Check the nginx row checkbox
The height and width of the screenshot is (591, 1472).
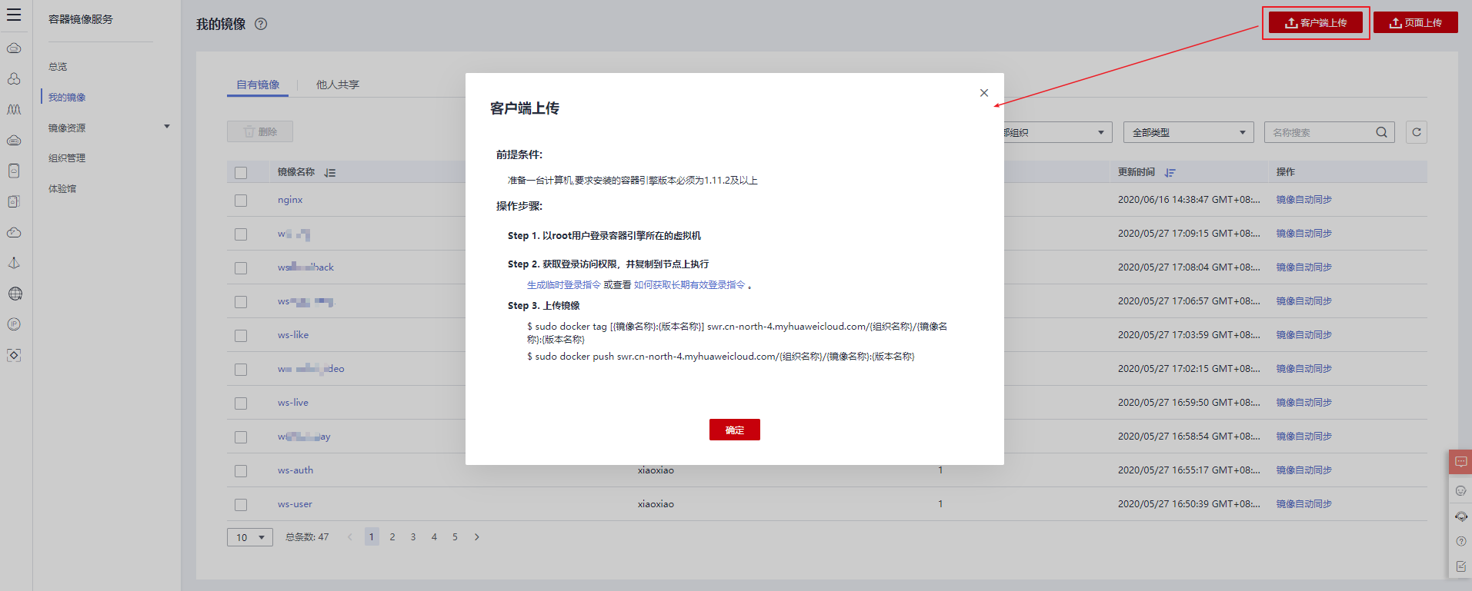point(241,201)
